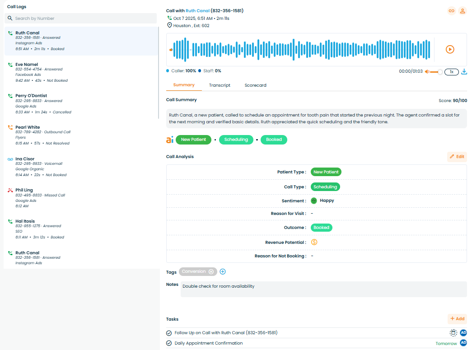472x350 pixels.
Task: Remove the Conversion tag
Action: tap(211, 271)
